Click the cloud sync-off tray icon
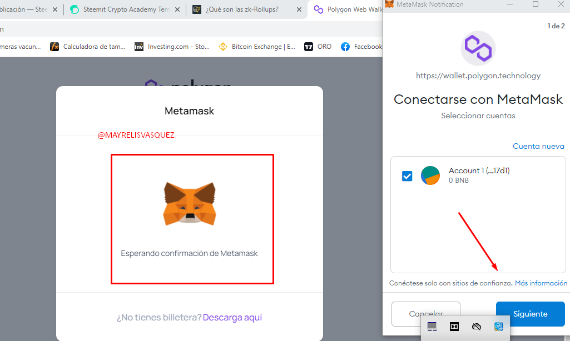The height and width of the screenshot is (341, 570). point(476,327)
